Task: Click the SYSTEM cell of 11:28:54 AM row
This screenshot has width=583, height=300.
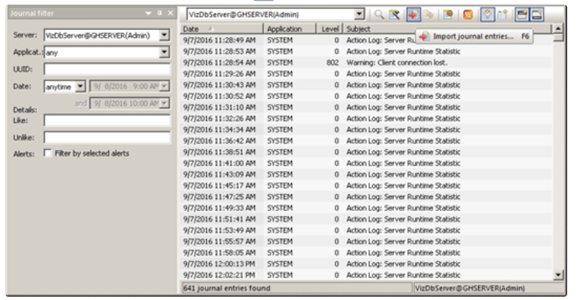Action: click(279, 63)
